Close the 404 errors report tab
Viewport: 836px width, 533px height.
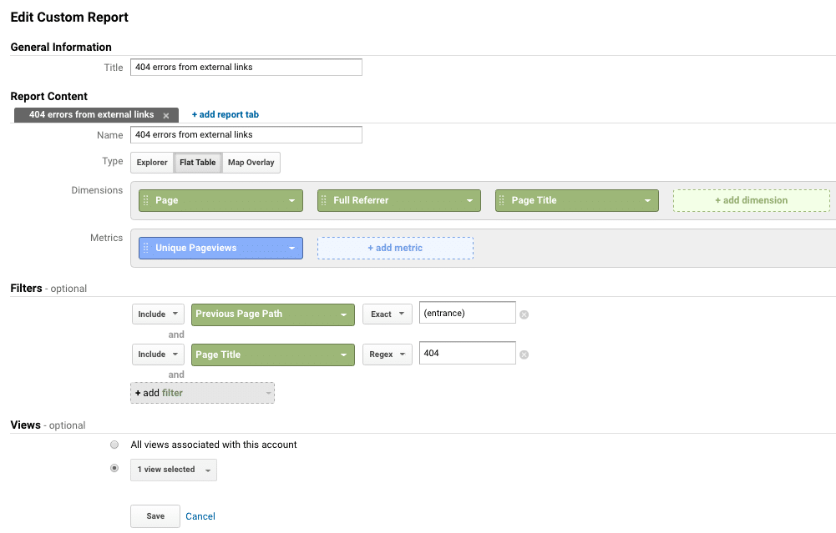165,114
